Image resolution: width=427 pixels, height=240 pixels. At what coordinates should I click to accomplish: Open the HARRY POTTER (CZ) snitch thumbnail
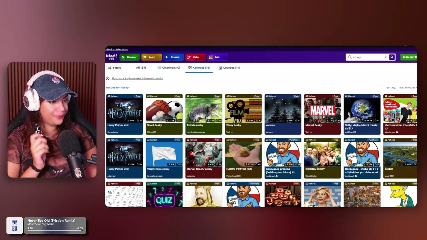243,154
